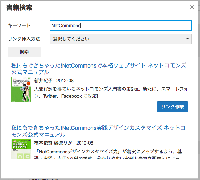Close the 書籍検索 dialog with the X
Screen dimensions: 200x180
point(192,7)
